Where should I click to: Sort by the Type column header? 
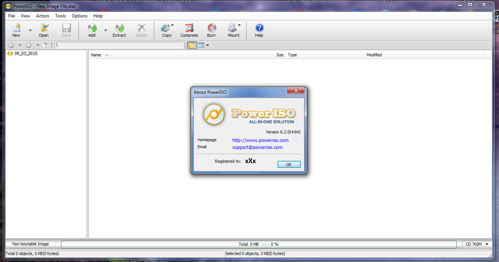click(325, 55)
